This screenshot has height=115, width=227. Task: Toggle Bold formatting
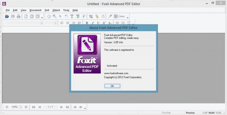(x=87, y=23)
